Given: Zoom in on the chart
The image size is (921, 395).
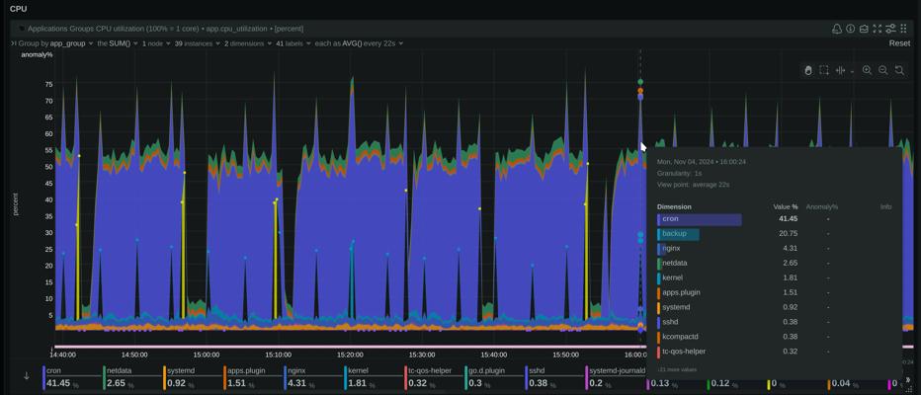Looking at the screenshot, I should click(x=867, y=70).
